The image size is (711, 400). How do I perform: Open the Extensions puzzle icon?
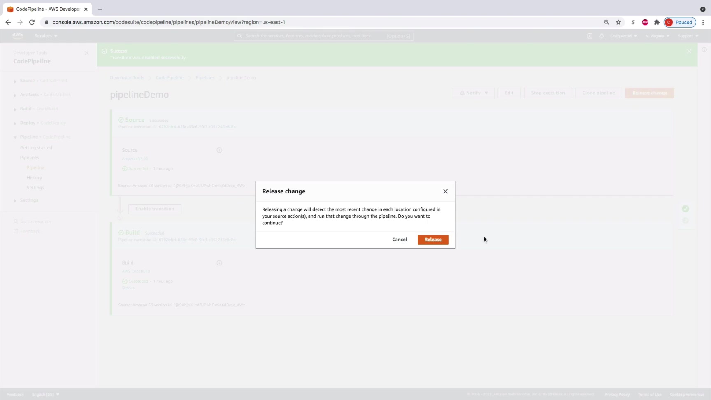tap(657, 22)
